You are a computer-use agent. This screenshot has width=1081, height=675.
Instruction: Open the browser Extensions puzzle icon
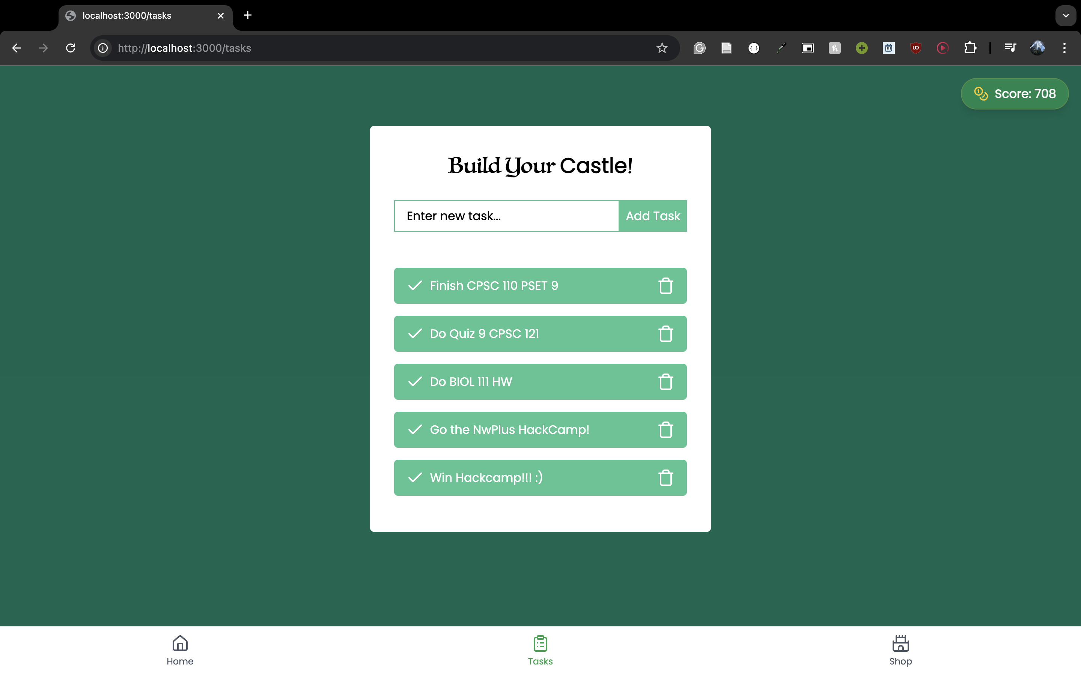970,48
